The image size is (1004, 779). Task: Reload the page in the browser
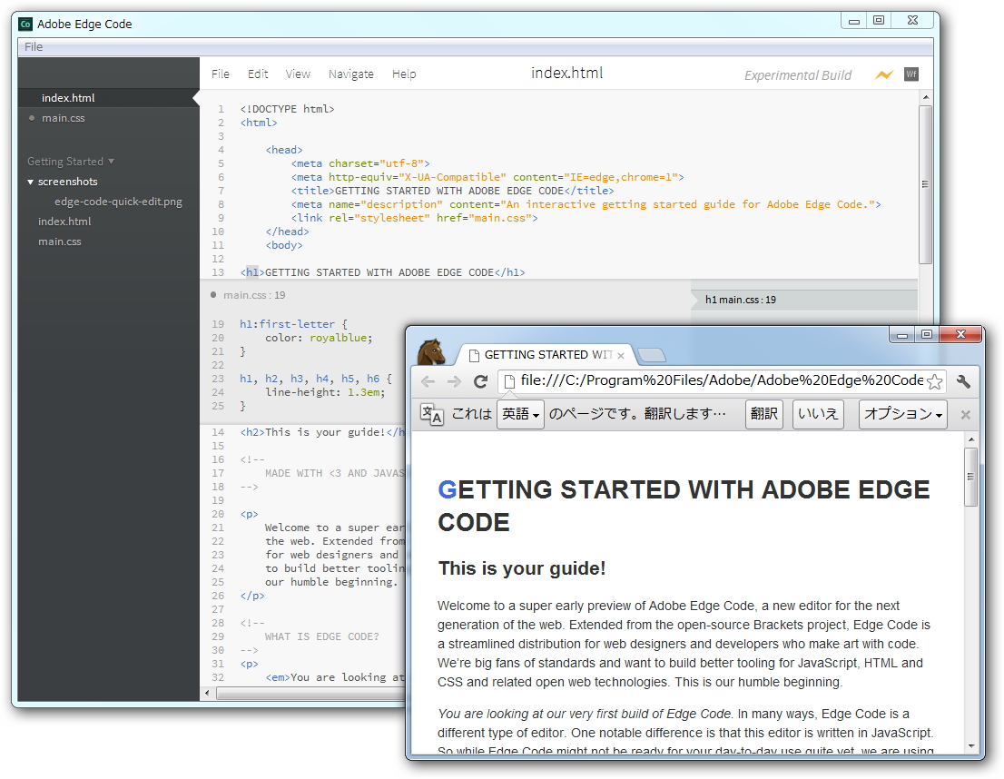[480, 382]
